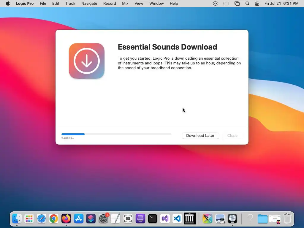Image resolution: width=304 pixels, height=228 pixels.
Task: Click the Download Later button
Action: pos(200,135)
